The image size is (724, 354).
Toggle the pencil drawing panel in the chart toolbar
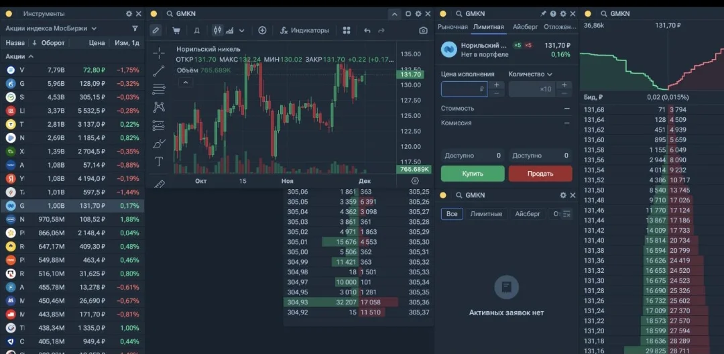(156, 30)
